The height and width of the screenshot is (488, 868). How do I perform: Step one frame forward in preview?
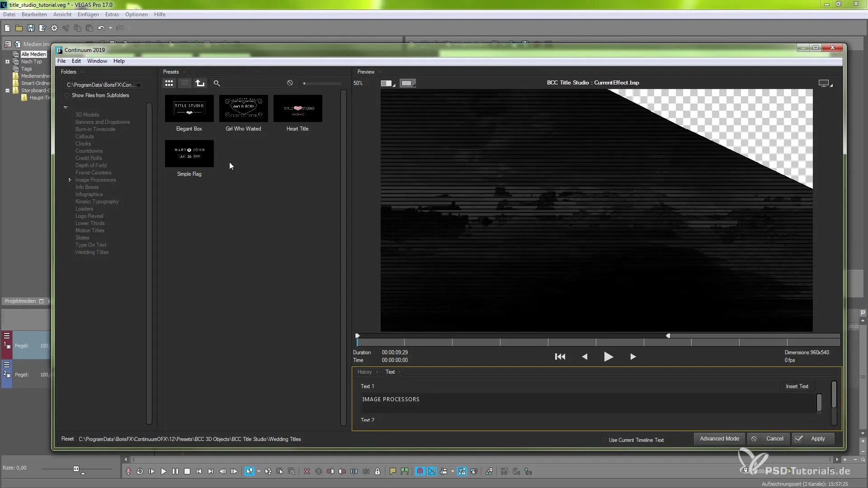point(633,357)
